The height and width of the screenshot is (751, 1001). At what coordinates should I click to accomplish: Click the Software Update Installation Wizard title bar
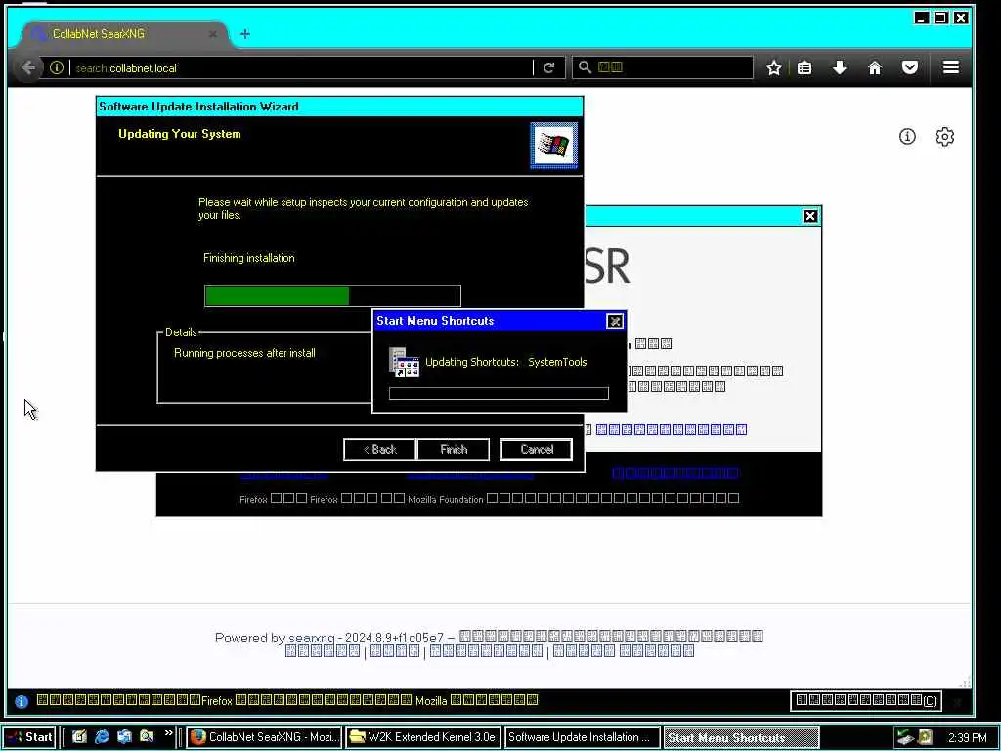pos(339,107)
